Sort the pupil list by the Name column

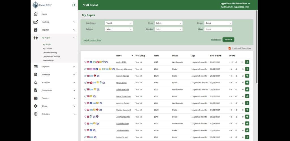tap(119, 56)
